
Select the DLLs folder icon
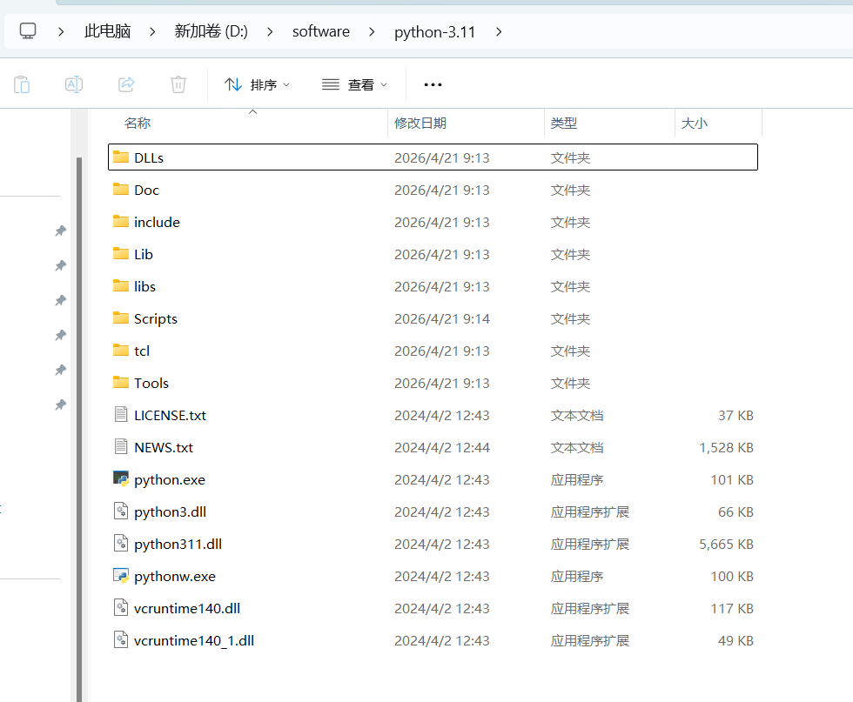[121, 157]
